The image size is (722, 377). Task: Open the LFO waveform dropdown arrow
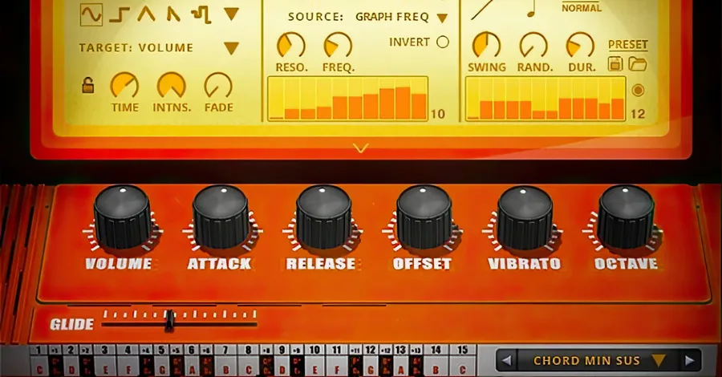[x=231, y=14]
